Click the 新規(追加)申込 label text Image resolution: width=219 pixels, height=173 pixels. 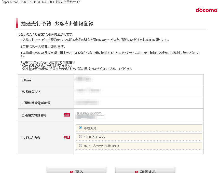pos(94,137)
